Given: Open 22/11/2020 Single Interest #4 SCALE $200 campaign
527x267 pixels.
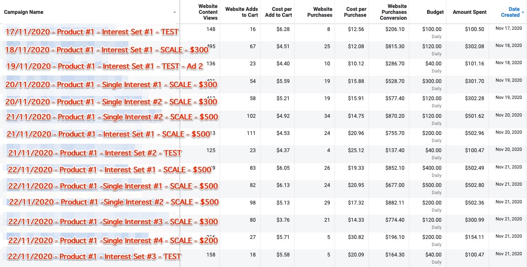Looking at the screenshot, I should tap(113, 241).
